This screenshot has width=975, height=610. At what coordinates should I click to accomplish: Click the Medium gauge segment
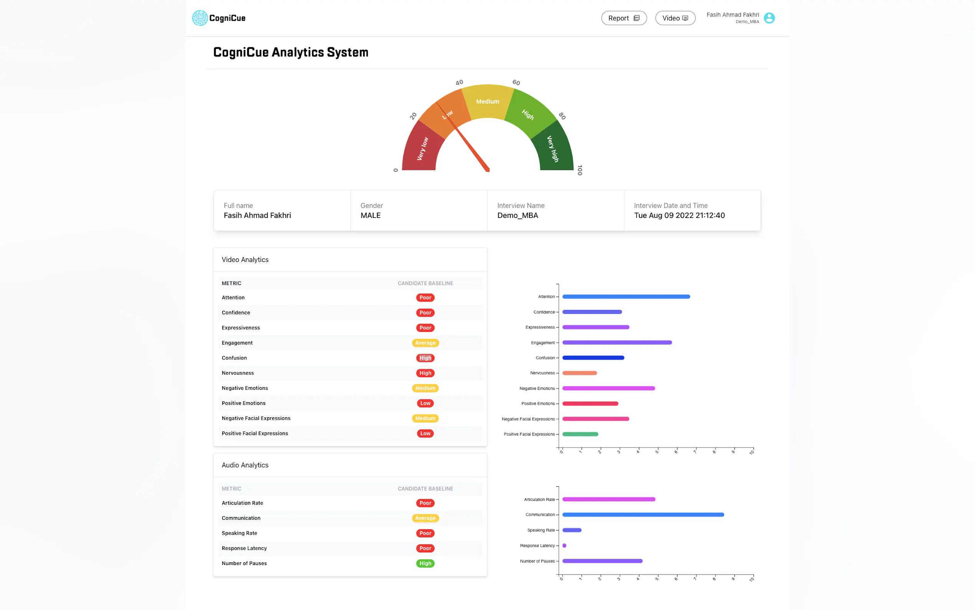pyautogui.click(x=487, y=102)
